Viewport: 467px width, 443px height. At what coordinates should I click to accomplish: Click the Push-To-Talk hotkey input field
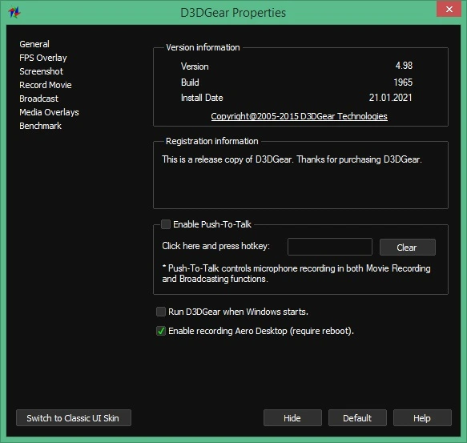(x=330, y=247)
